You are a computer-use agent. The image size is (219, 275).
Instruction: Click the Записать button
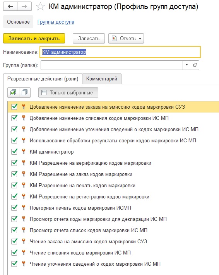[89, 38]
